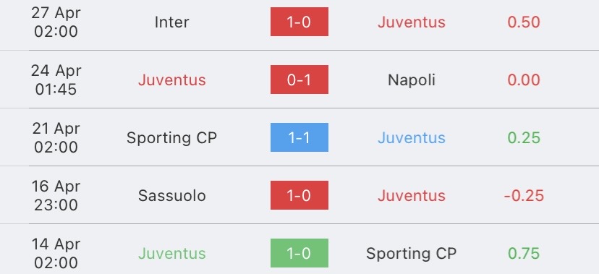
Task: Open the Inter team link
Action: click(x=171, y=22)
